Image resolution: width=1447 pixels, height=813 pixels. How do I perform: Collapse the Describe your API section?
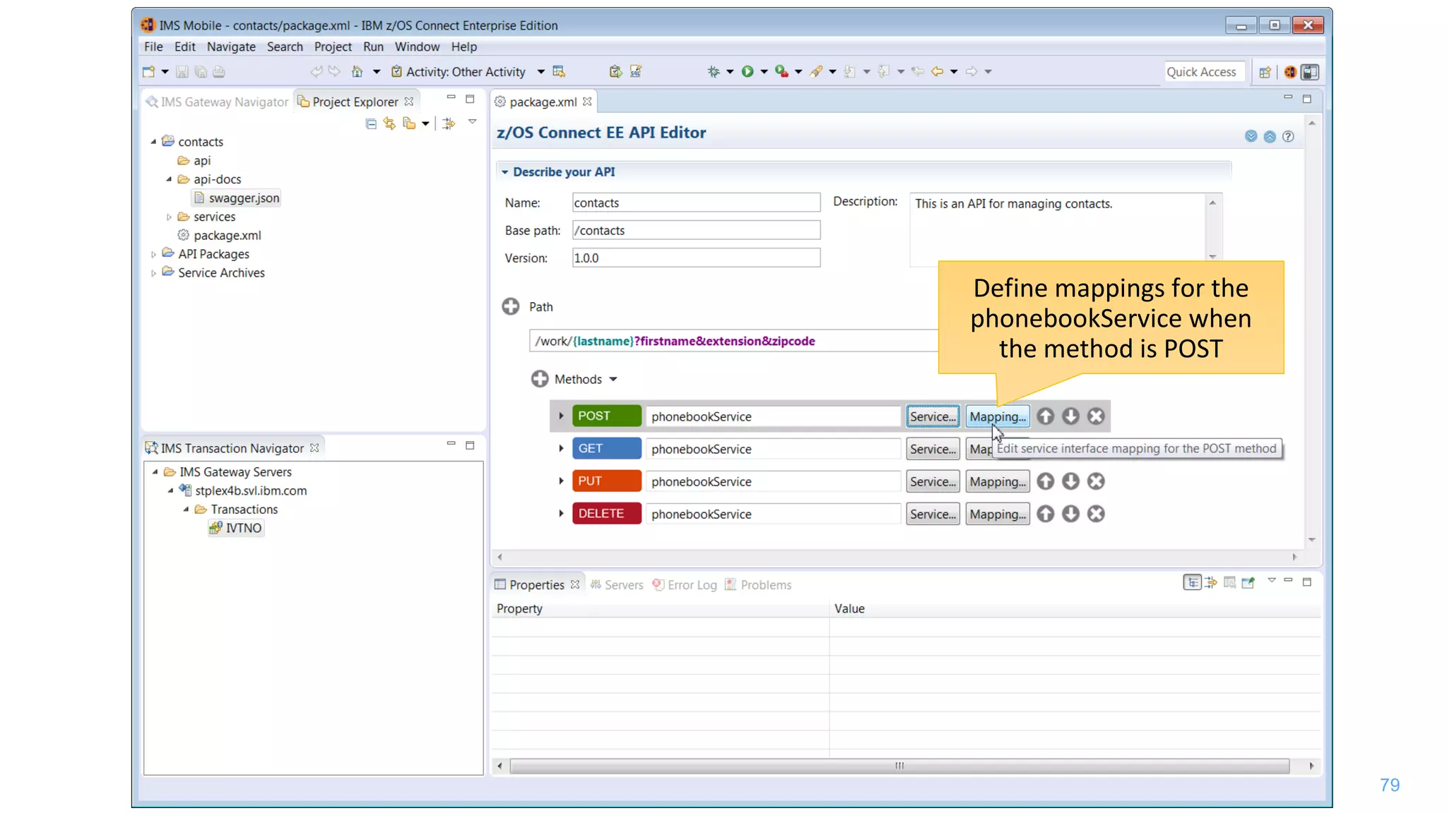click(504, 172)
